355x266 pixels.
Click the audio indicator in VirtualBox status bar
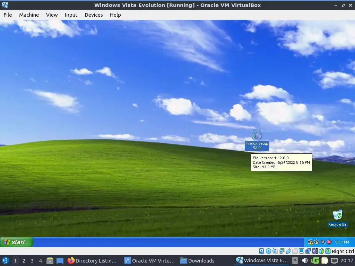click(x=275, y=251)
